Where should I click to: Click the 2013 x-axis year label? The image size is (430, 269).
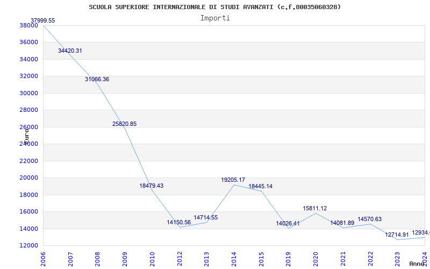click(207, 259)
